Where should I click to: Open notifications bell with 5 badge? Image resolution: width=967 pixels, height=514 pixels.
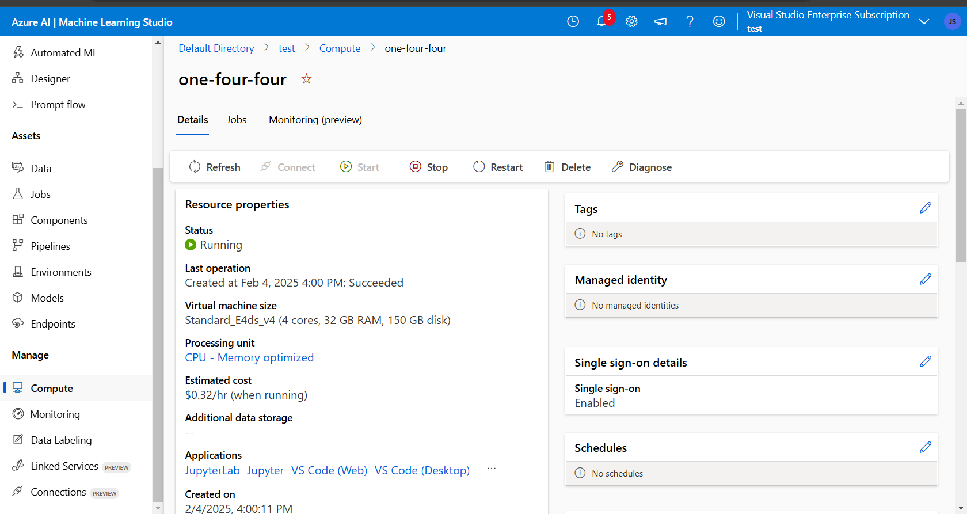[x=603, y=20]
